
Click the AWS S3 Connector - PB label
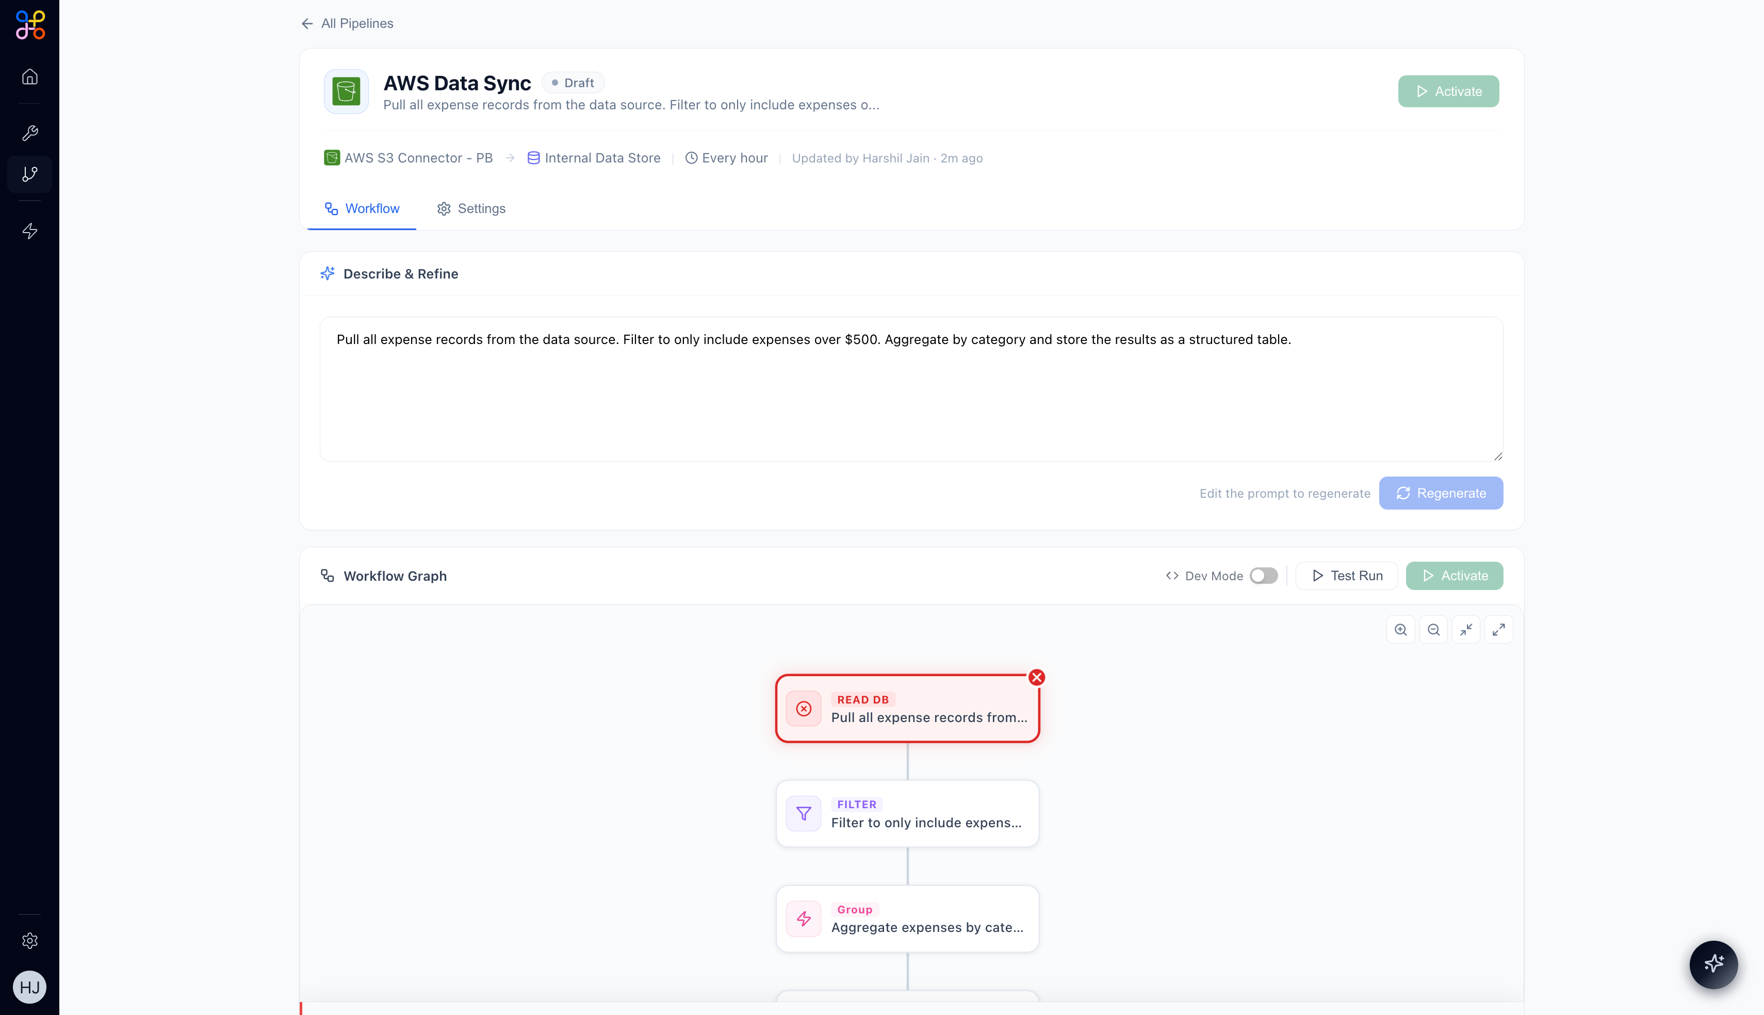pos(418,157)
